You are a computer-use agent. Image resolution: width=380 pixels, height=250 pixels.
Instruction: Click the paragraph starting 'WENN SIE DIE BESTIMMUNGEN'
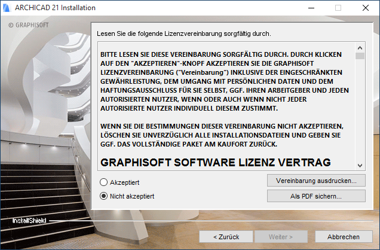pyautogui.click(x=222, y=135)
